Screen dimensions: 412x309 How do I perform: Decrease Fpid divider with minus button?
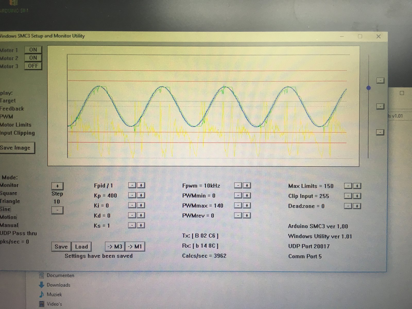[x=132, y=185]
